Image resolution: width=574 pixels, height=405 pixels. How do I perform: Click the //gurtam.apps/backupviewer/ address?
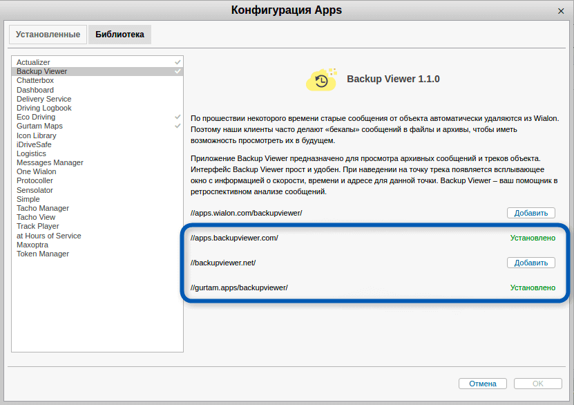tap(239, 288)
